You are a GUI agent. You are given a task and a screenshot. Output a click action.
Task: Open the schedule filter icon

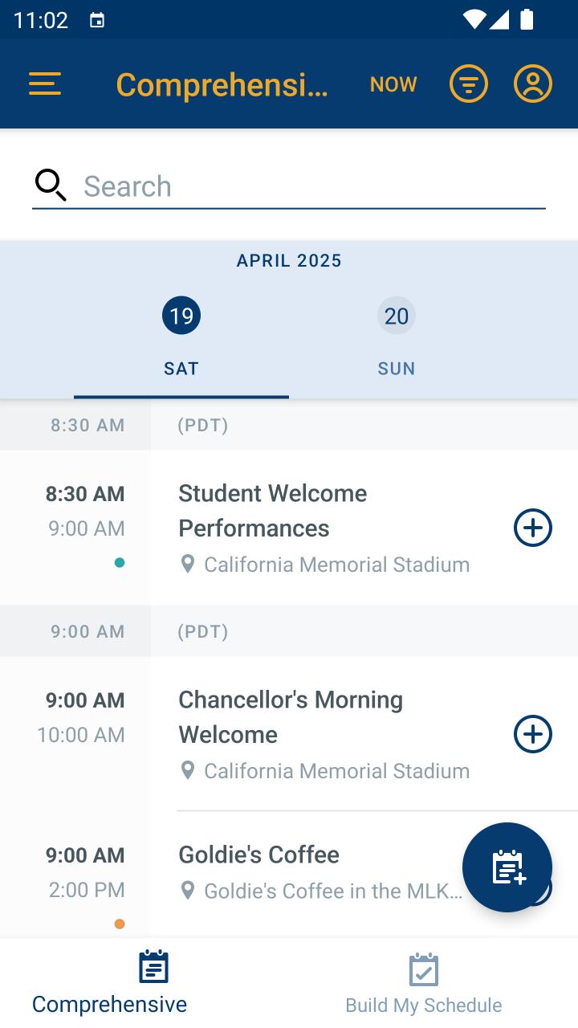click(468, 84)
